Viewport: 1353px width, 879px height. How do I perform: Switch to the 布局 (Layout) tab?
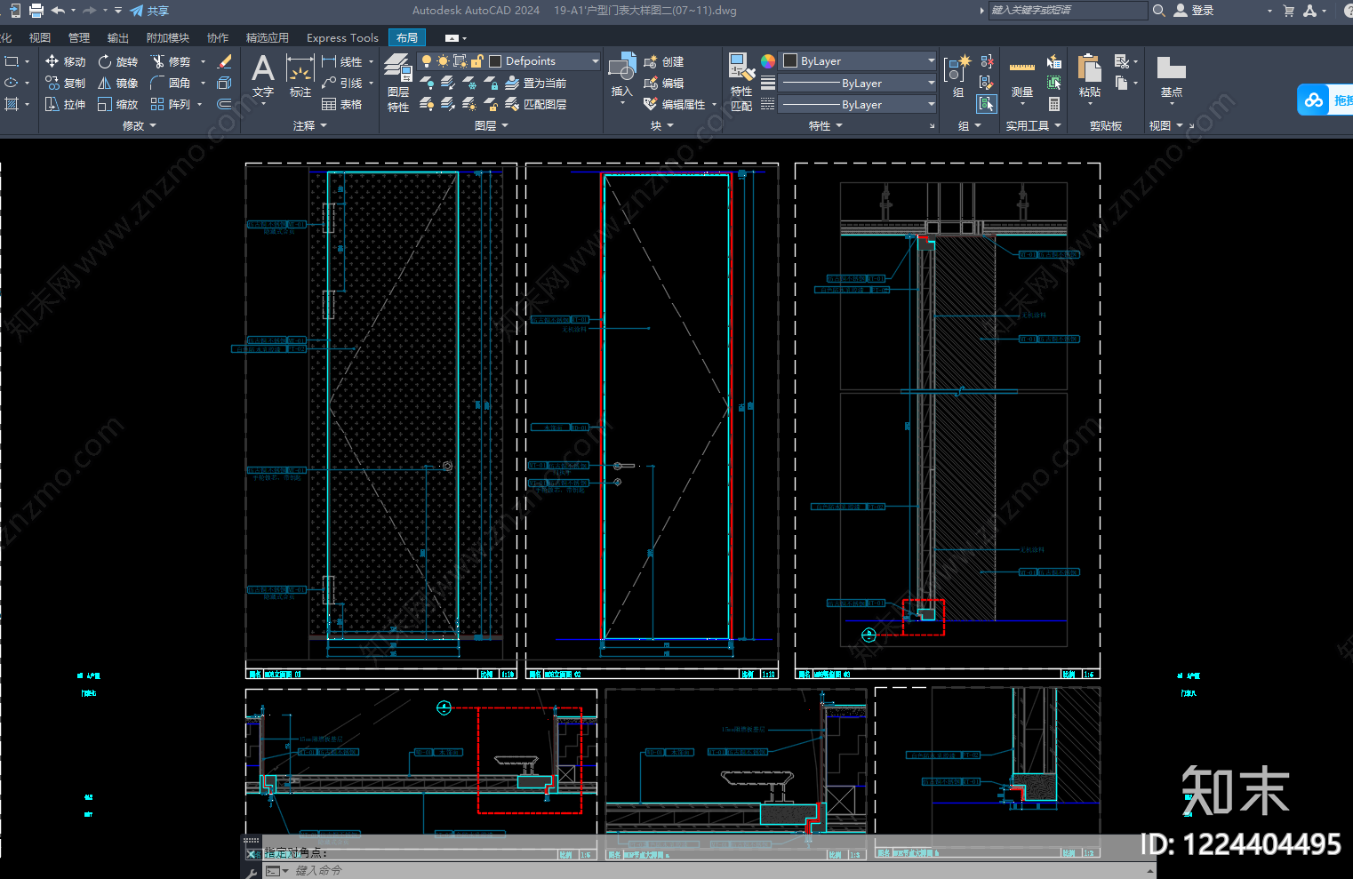tap(407, 38)
